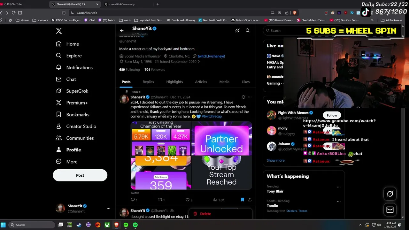The height and width of the screenshot is (230, 409).
Task: Click the X logo in the sidebar
Action: pyautogui.click(x=59, y=31)
